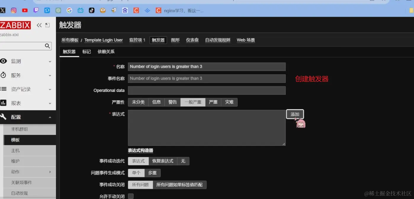Click the 事件名称 input field
This screenshot has height=199, width=414.
(207, 79)
